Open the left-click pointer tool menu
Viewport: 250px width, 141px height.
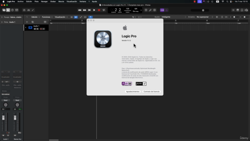[134, 17]
